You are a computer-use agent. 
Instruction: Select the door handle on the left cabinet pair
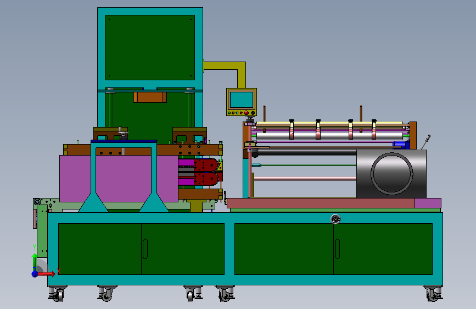click(x=145, y=249)
